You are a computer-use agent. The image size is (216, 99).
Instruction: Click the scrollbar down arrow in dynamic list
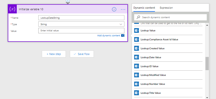pos(207,98)
